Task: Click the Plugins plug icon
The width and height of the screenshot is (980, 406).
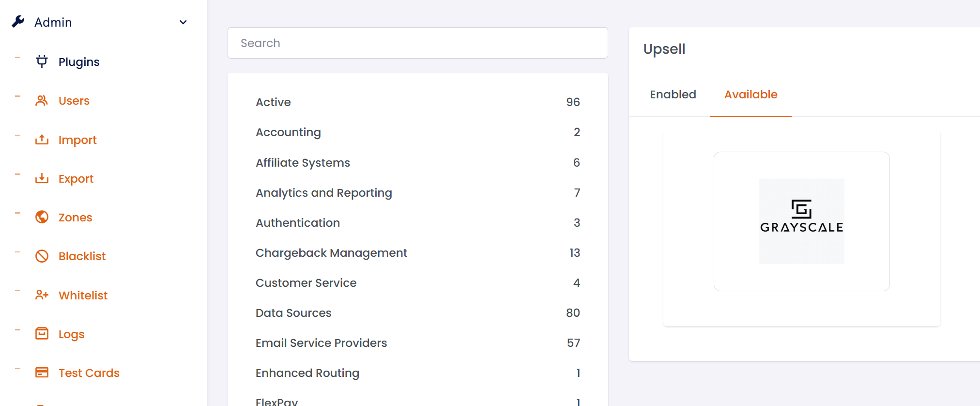Action: pyautogui.click(x=42, y=62)
